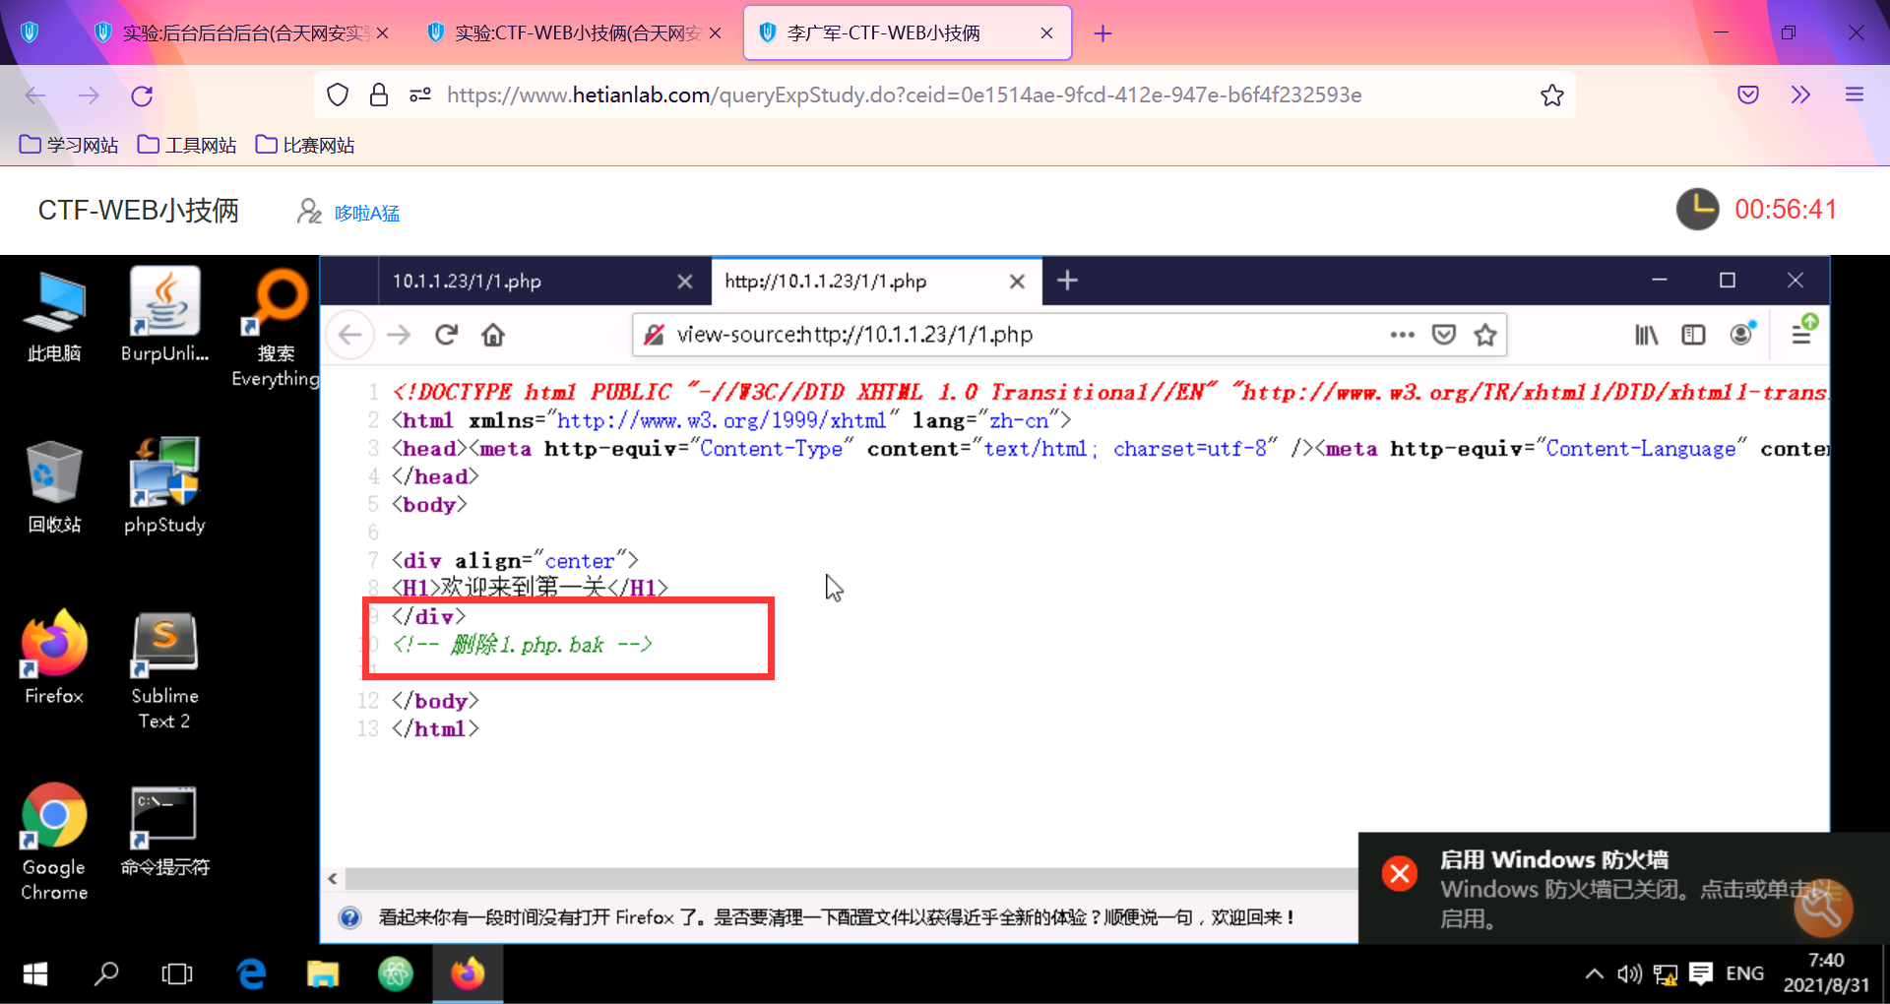This screenshot has width=1890, height=1004.
Task: Close the http://10.1.1.23/1/1.php tab
Action: pyautogui.click(x=1017, y=282)
